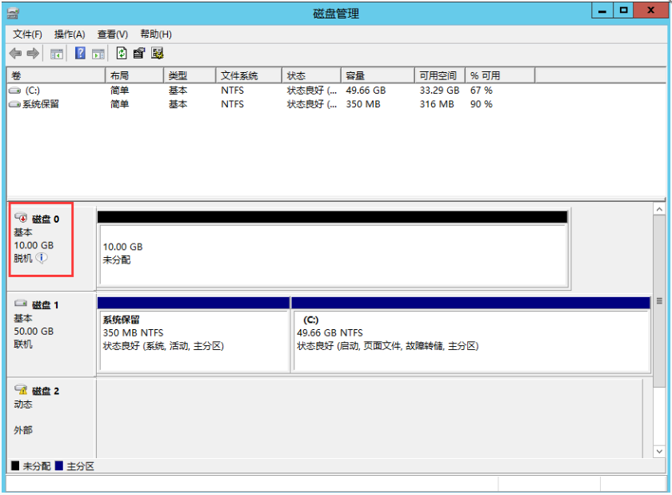Screen dimensions: 672x495
Task: Open the 查看(V) menu
Action: pos(112,34)
